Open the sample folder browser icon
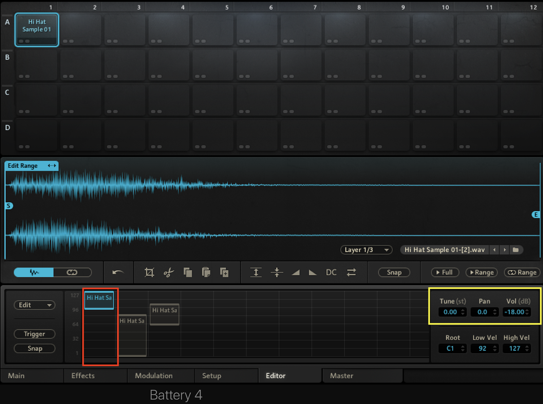543x404 pixels. coord(516,250)
